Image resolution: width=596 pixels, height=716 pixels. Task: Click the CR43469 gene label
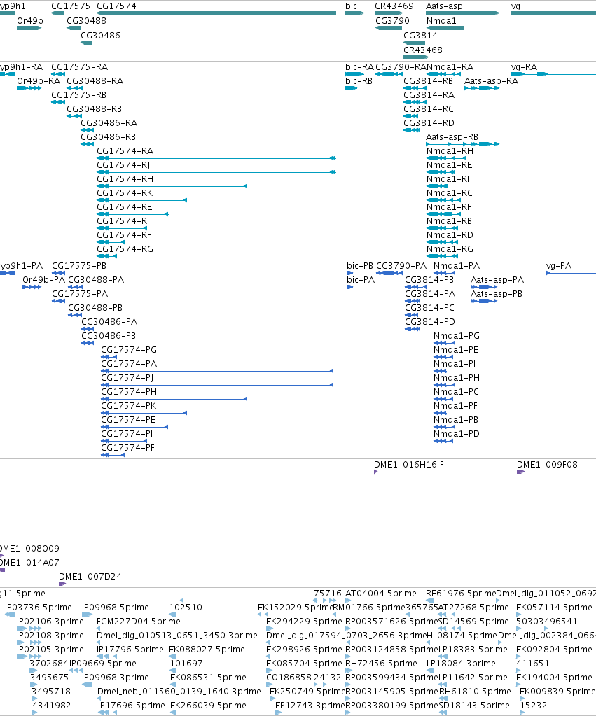[394, 6]
